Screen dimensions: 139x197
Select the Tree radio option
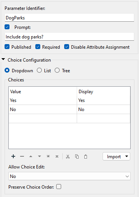tap(57, 70)
